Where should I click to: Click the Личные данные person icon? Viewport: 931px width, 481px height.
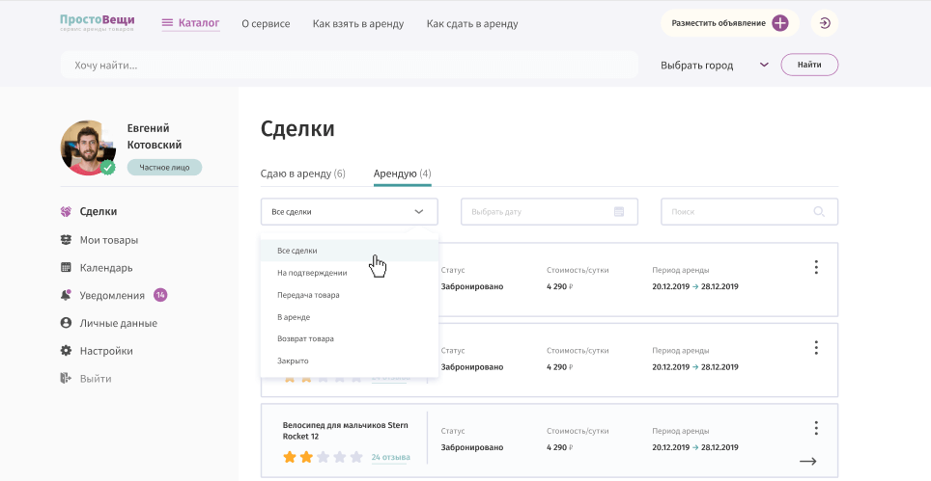point(66,323)
